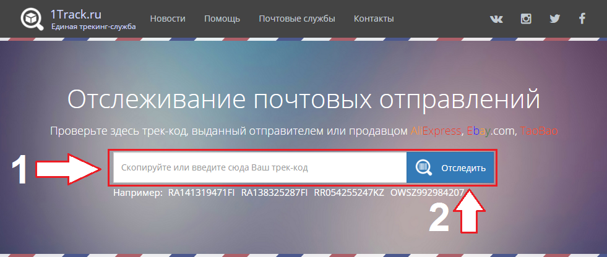Click the 1Track.ru magnifier box logo
The height and width of the screenshot is (257, 607).
[x=33, y=19]
